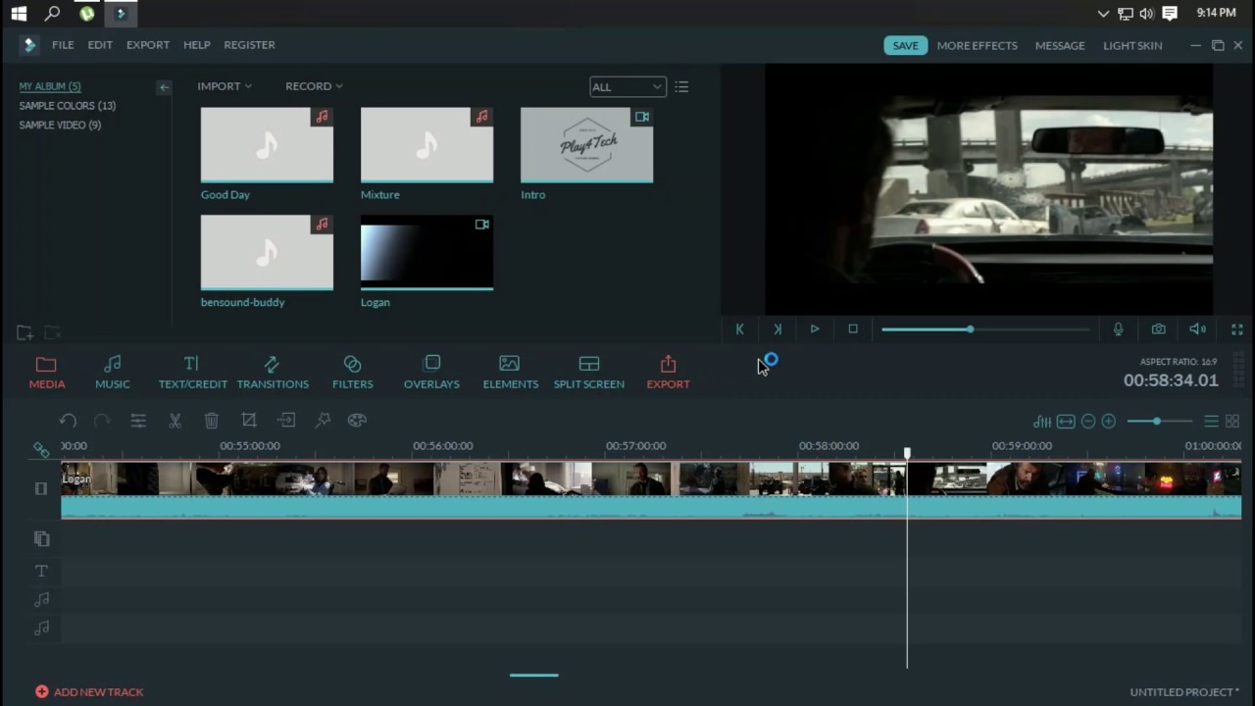The width and height of the screenshot is (1255, 706).
Task: Zoom out the timeline with minus icon
Action: [1088, 422]
